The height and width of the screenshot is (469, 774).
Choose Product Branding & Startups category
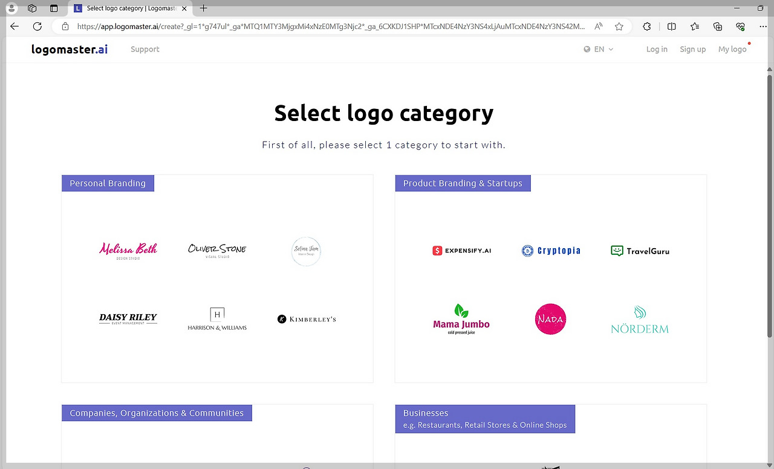[550, 278]
